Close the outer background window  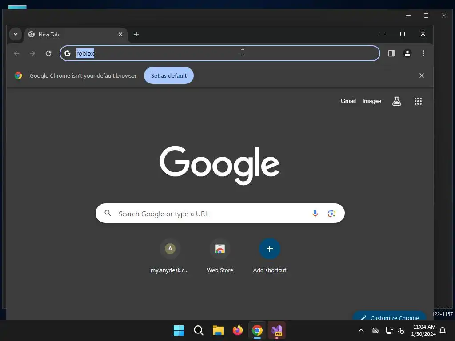pyautogui.click(x=444, y=16)
